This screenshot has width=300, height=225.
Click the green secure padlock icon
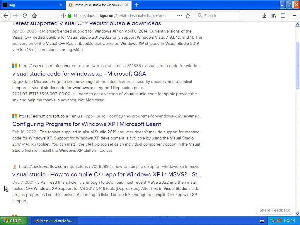tap(69, 16)
